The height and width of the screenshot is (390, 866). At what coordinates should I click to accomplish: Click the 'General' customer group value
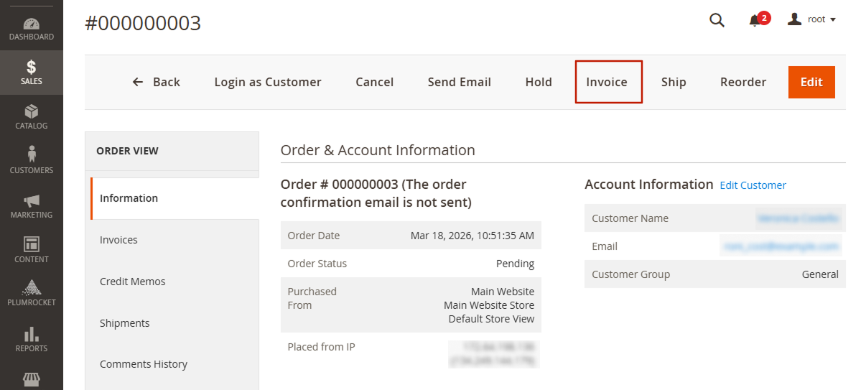pos(820,274)
